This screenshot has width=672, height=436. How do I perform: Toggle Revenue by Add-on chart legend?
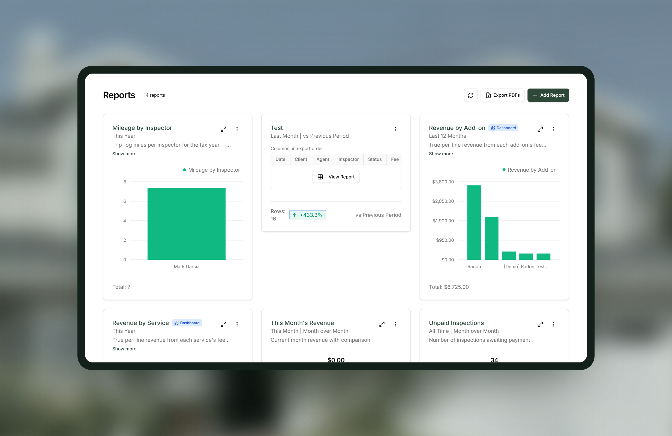[529, 169]
